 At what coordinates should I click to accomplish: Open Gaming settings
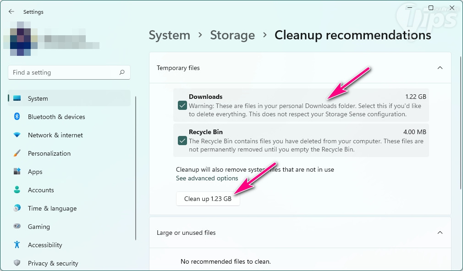[69, 226]
